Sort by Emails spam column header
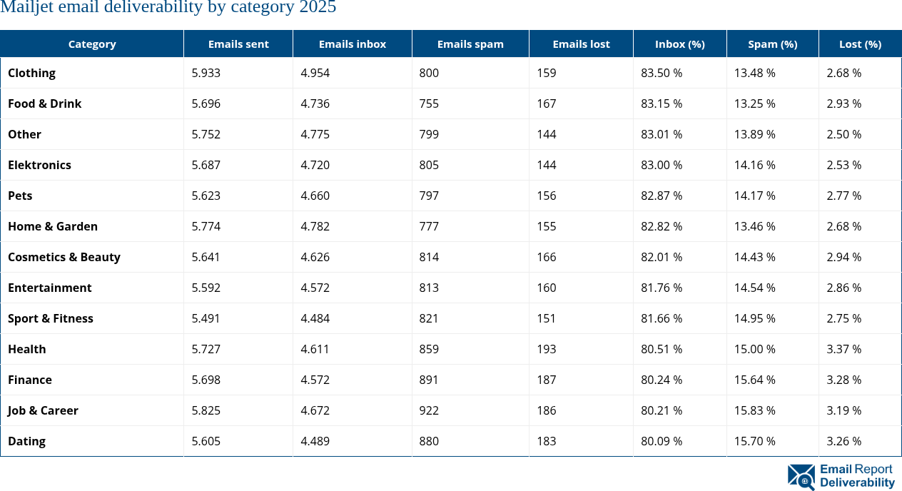This screenshot has height=491, width=902. [470, 44]
